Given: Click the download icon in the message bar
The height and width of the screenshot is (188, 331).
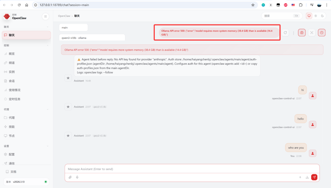Looking at the screenshot, I should click(x=307, y=177).
